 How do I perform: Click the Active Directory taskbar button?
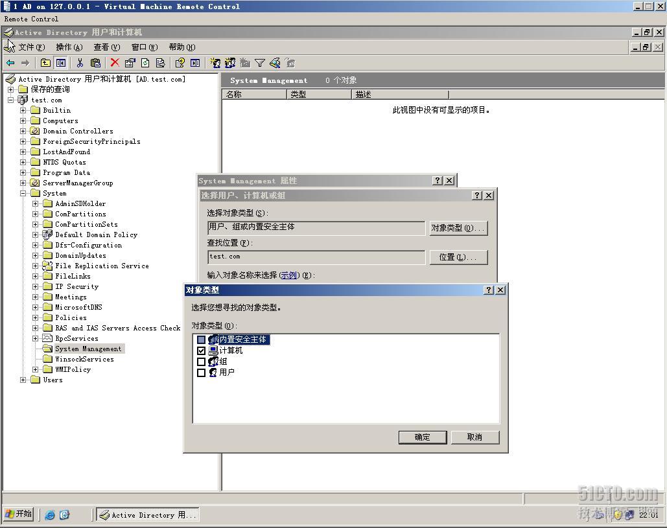click(x=148, y=515)
